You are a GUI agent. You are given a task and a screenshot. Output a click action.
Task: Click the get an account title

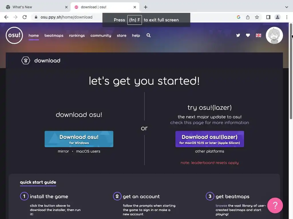141,196
